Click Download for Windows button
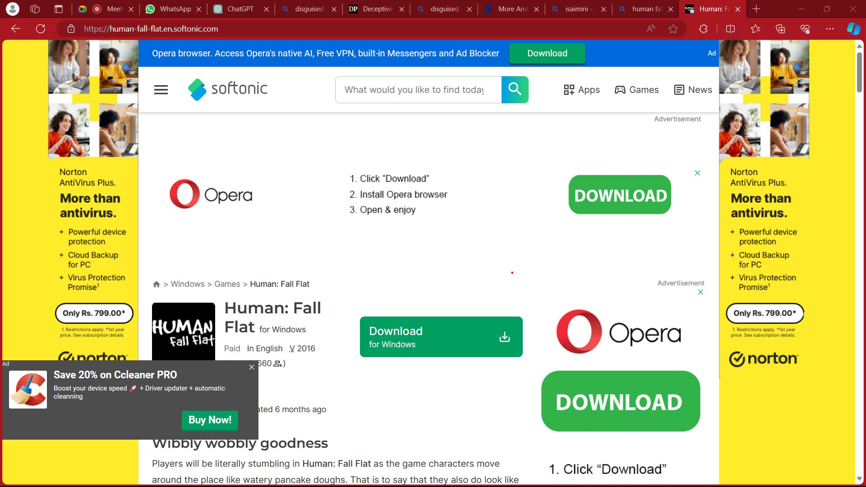 441,337
